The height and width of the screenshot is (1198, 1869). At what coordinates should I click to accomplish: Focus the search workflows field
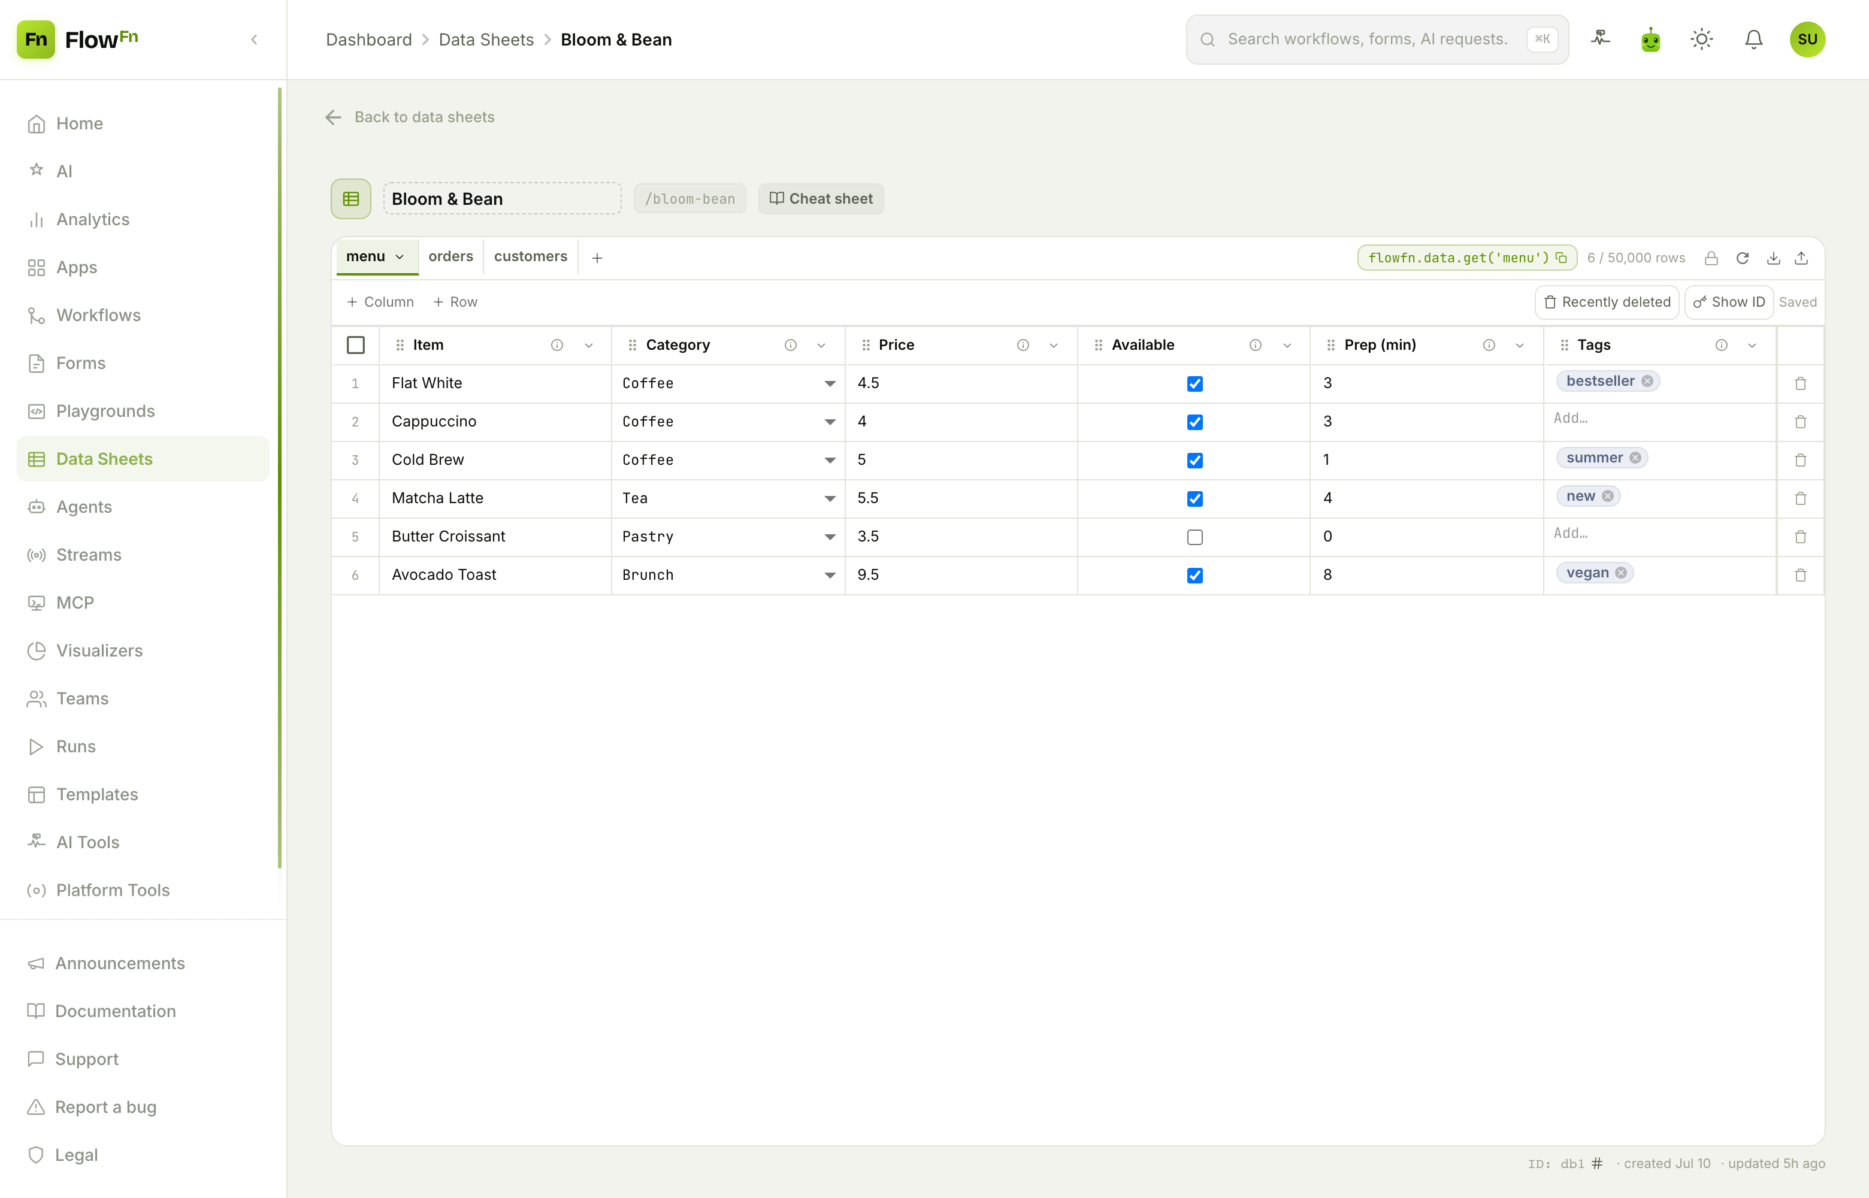[1377, 40]
